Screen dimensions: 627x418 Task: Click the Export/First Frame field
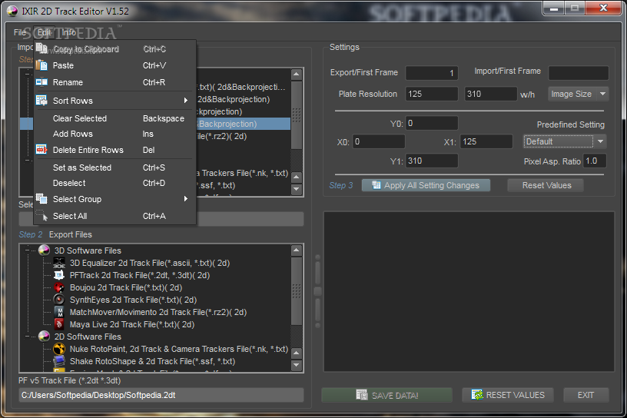432,73
